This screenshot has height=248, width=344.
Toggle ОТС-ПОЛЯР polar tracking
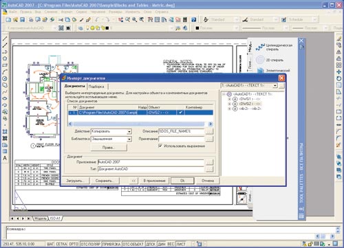pos(90,244)
